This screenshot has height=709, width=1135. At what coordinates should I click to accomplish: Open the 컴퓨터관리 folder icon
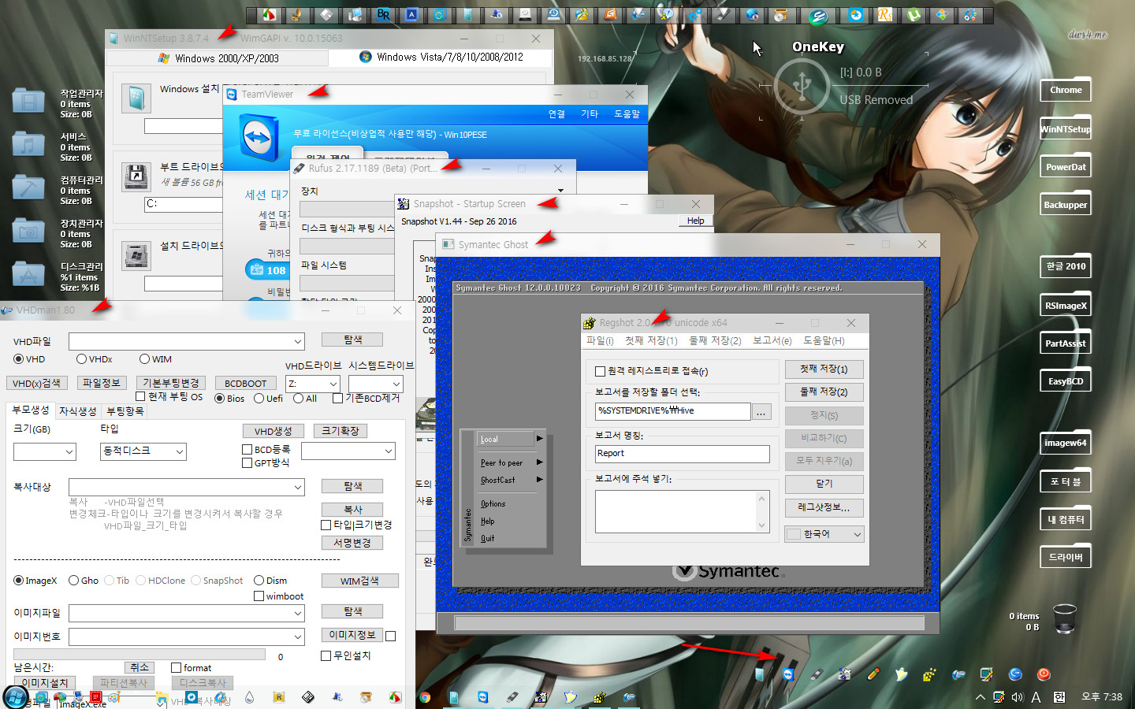(28, 187)
